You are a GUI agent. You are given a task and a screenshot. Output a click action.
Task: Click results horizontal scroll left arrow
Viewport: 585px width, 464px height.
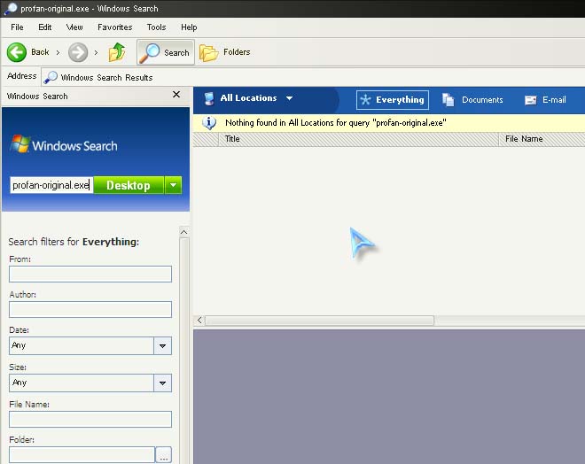199,321
